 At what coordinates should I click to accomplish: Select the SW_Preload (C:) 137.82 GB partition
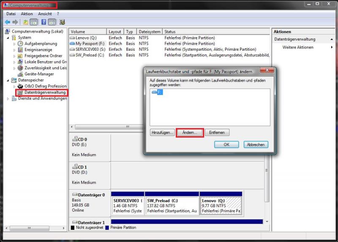172,204
